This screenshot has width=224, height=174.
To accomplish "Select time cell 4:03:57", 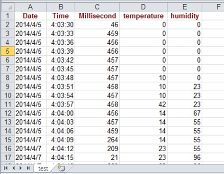I will 61,104.
